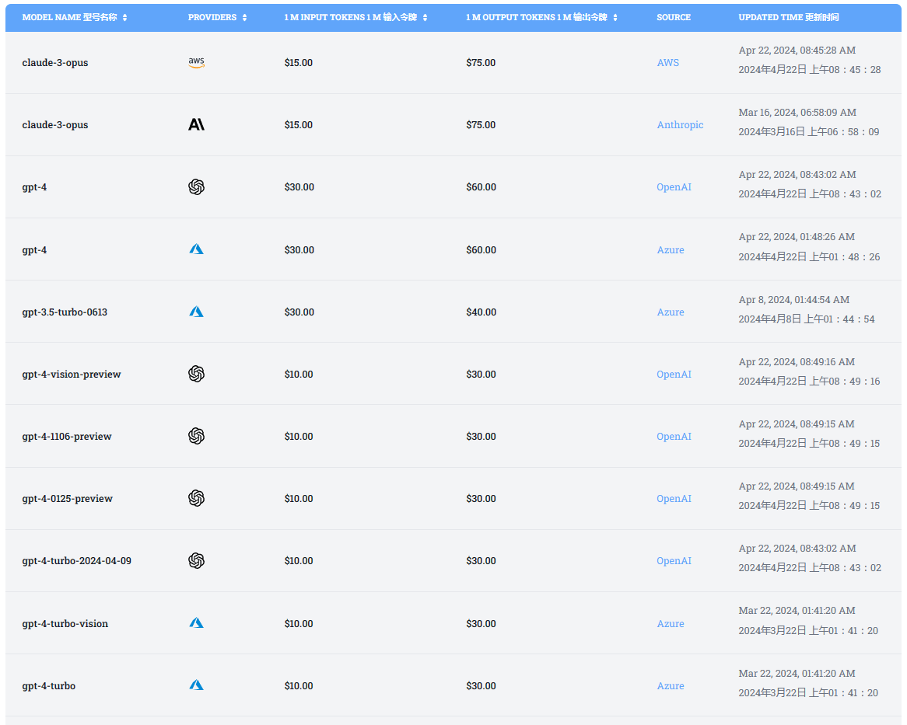Image resolution: width=907 pixels, height=725 pixels.
Task: Sort by 1 M Input Tokens arrows
Action: (425, 17)
